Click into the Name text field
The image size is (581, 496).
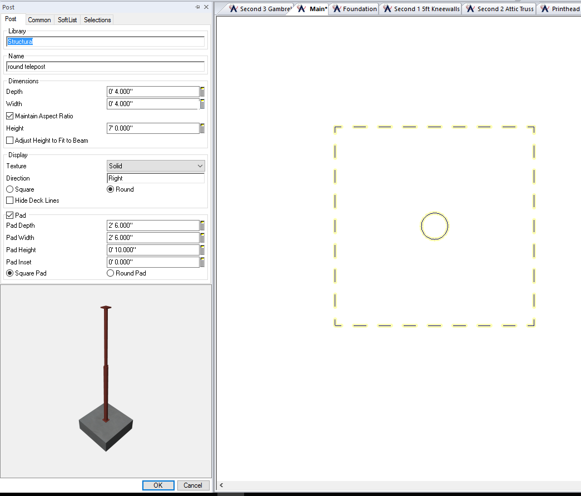105,67
